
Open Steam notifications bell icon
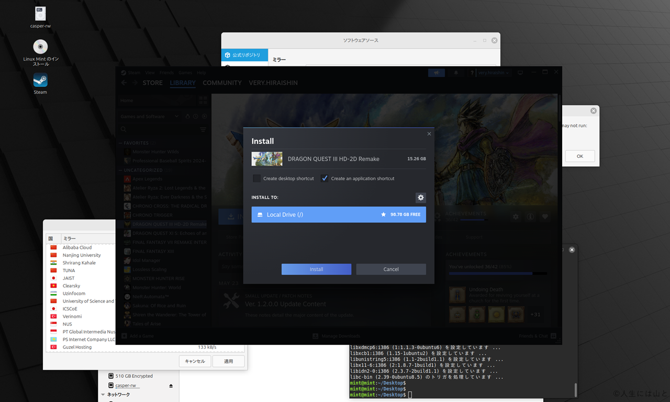tap(456, 73)
